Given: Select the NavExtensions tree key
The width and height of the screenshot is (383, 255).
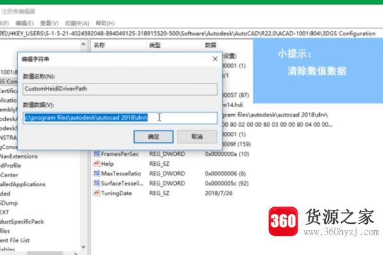Looking at the screenshot, I should pos(19,156).
